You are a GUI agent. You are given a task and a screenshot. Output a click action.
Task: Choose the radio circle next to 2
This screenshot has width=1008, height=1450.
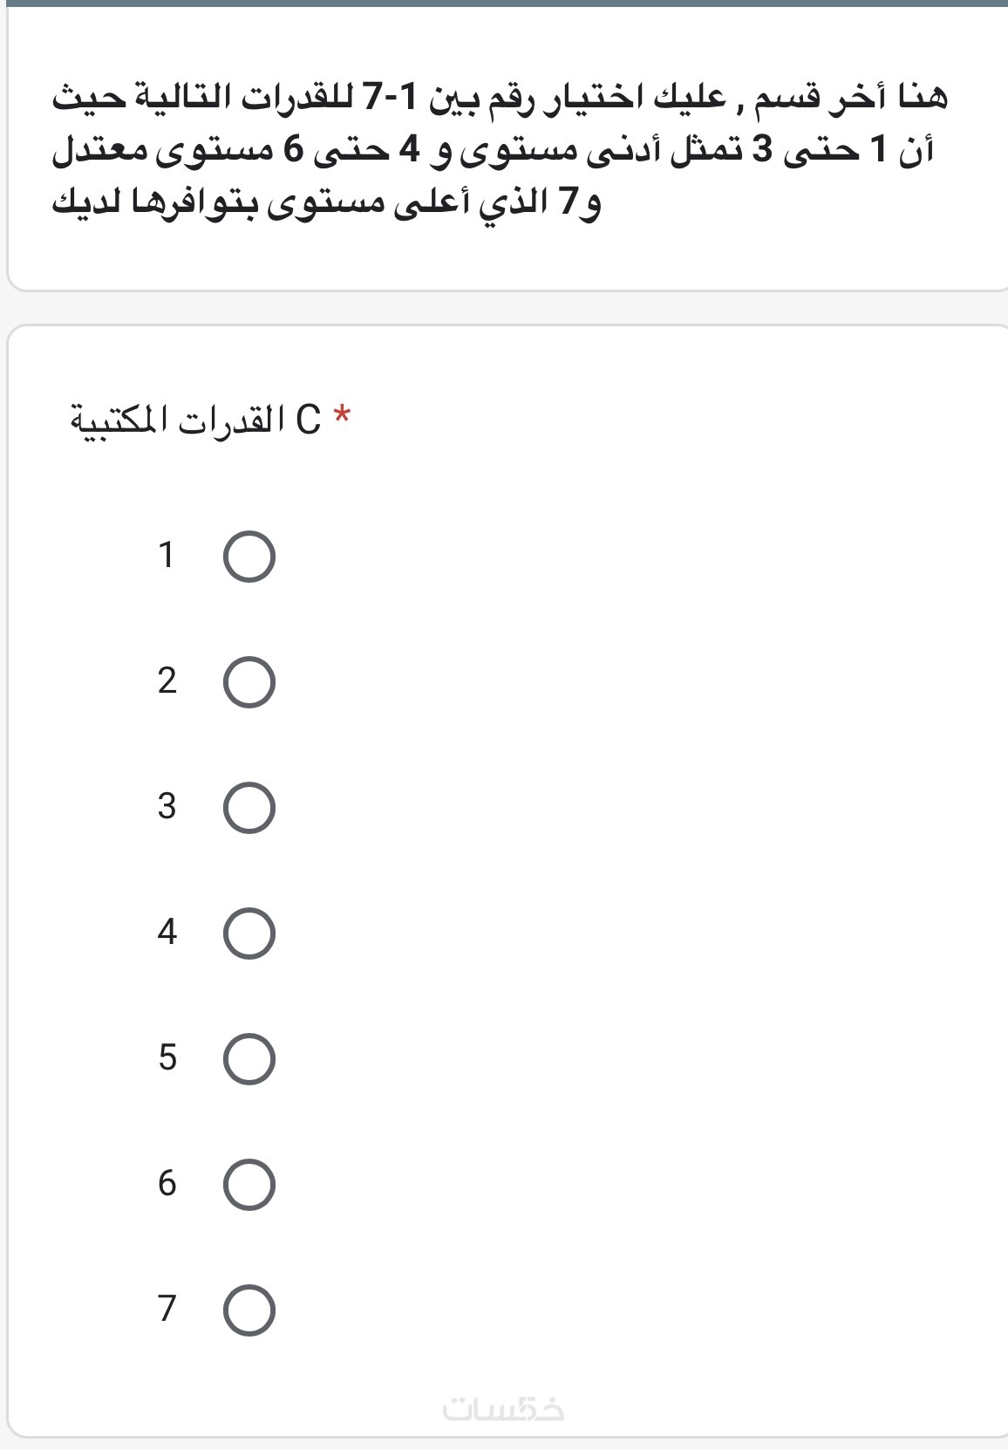(x=249, y=682)
